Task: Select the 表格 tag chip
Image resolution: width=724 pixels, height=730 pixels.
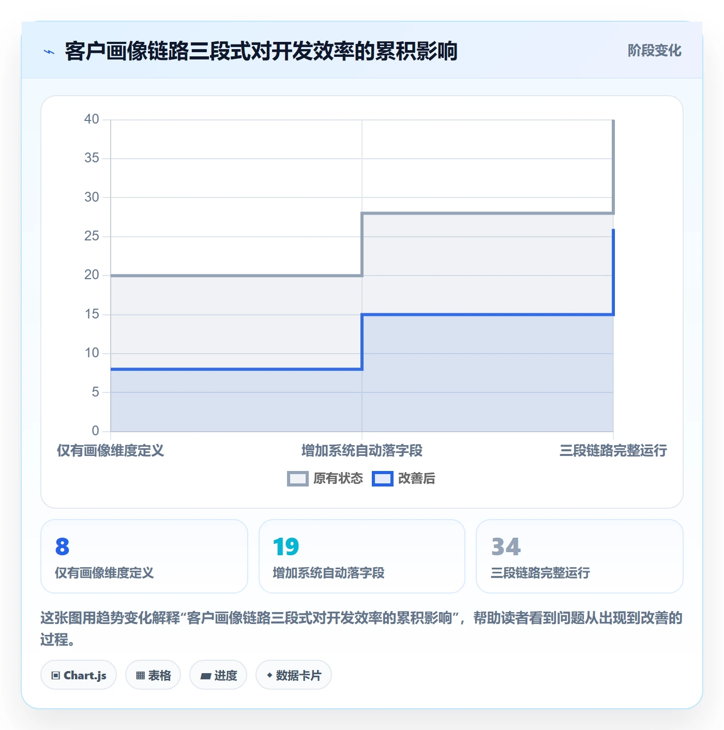Action: pyautogui.click(x=153, y=675)
